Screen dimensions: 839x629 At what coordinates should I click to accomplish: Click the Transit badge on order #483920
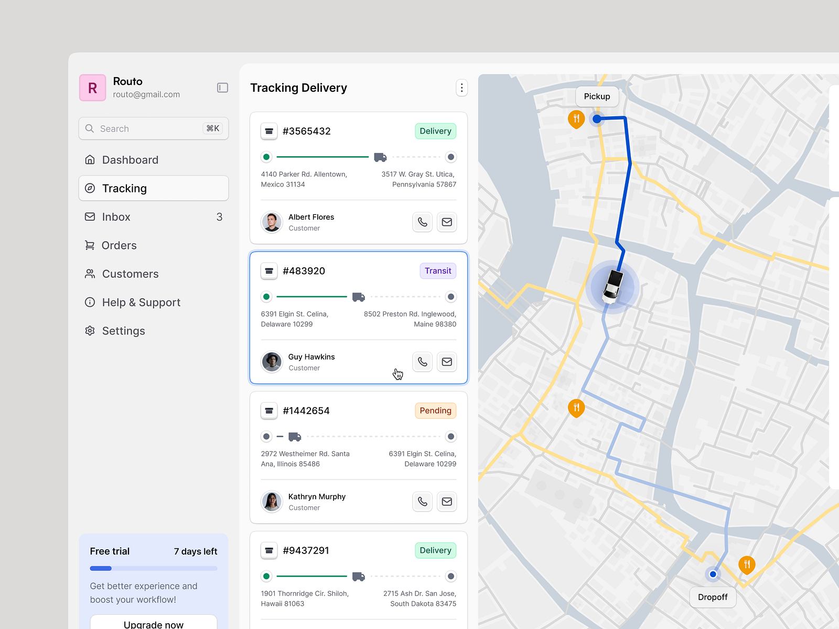click(x=438, y=271)
